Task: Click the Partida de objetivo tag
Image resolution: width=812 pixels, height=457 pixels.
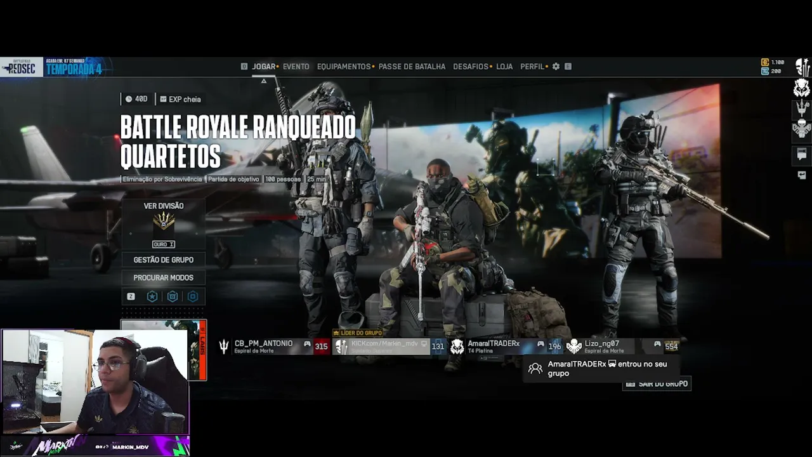Action: pos(233,180)
